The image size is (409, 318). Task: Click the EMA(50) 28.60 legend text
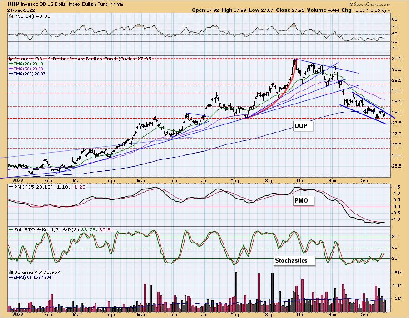(29, 69)
